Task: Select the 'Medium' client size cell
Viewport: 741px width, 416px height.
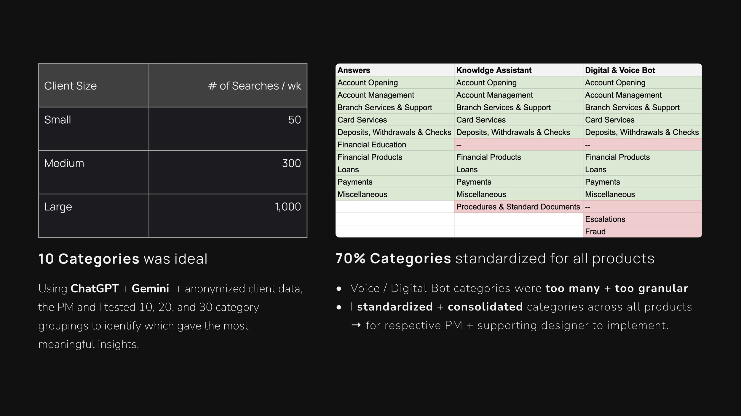Action: click(x=94, y=172)
